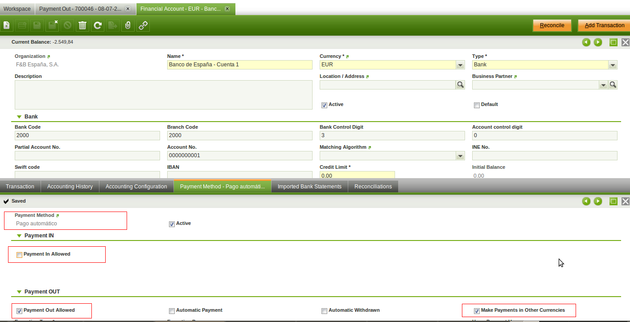Screen dimensions: 630x322
Task: Go to previous record in Financial Account header
Action: (x=586, y=42)
